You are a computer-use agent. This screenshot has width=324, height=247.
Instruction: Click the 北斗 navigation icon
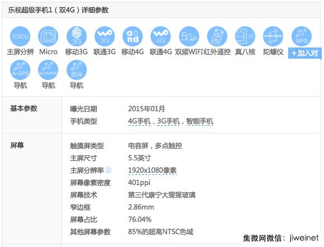tap(77, 70)
